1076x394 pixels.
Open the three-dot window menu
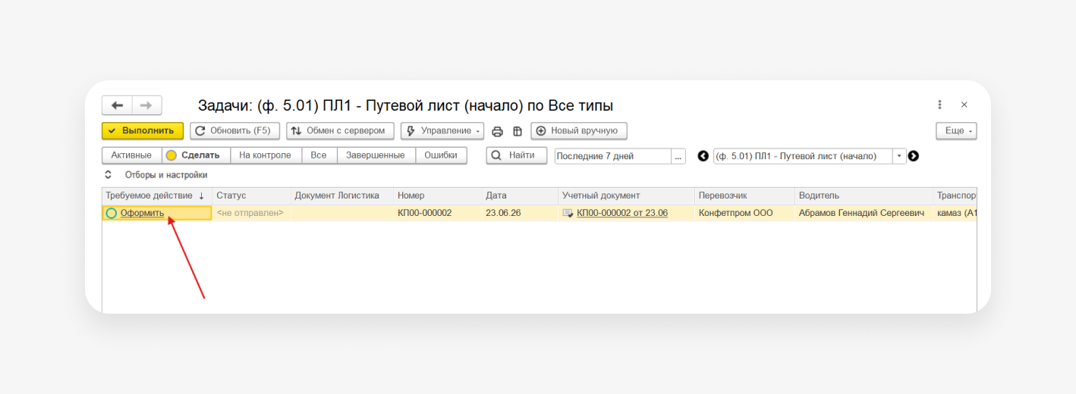(939, 105)
